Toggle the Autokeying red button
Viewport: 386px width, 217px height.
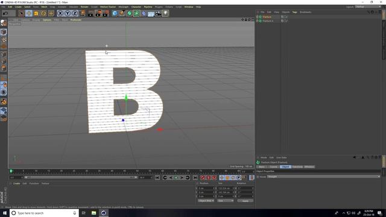tap(209, 178)
